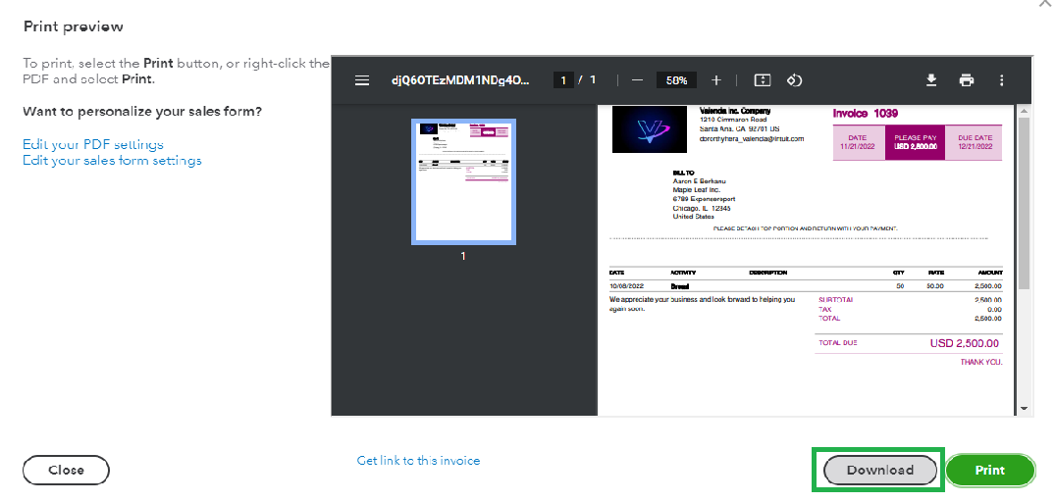
Task: Click the 50% zoom level field
Action: coord(676,80)
